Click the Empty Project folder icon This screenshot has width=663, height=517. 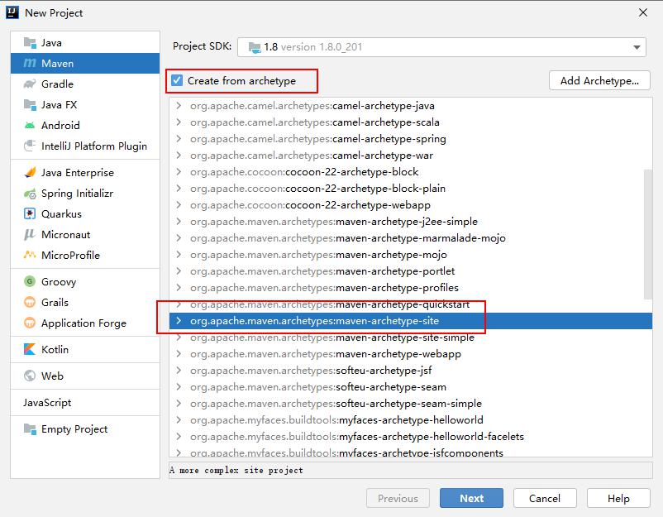coord(30,429)
